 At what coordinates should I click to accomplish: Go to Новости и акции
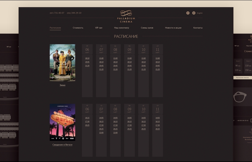173,28
